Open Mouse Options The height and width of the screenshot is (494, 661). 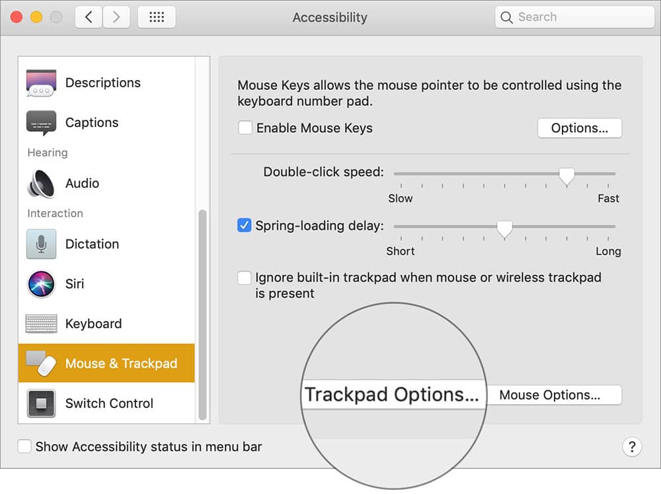(x=555, y=395)
